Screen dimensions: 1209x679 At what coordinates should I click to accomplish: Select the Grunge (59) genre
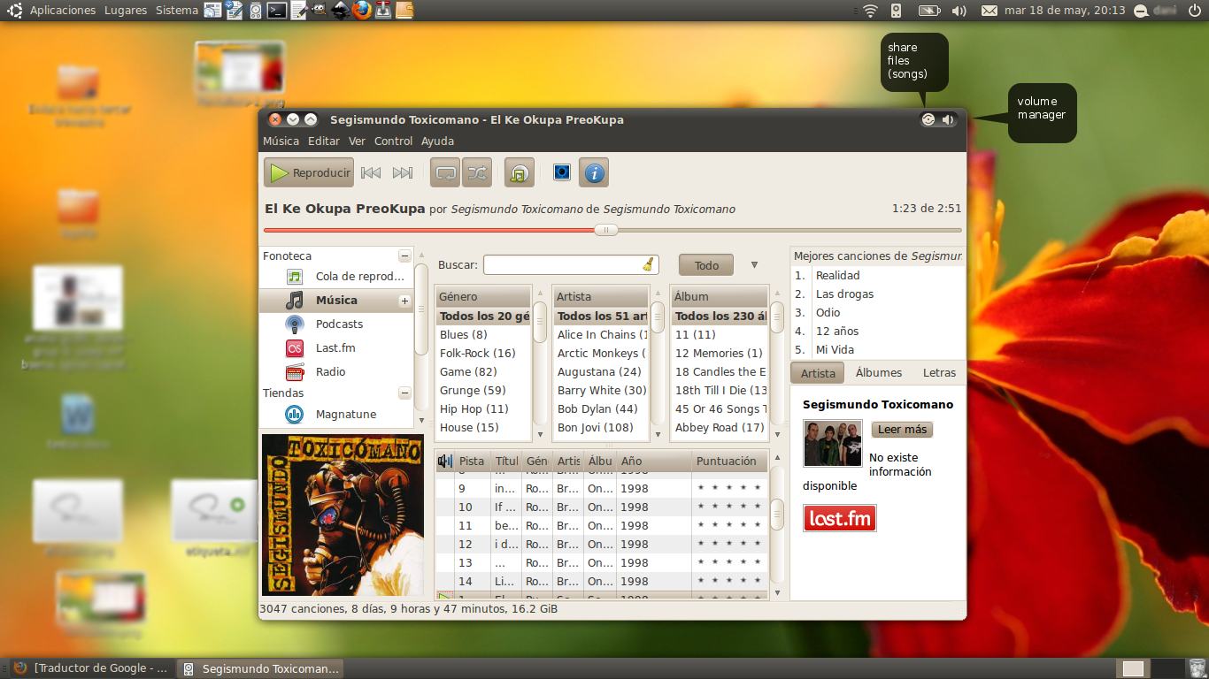pos(483,391)
